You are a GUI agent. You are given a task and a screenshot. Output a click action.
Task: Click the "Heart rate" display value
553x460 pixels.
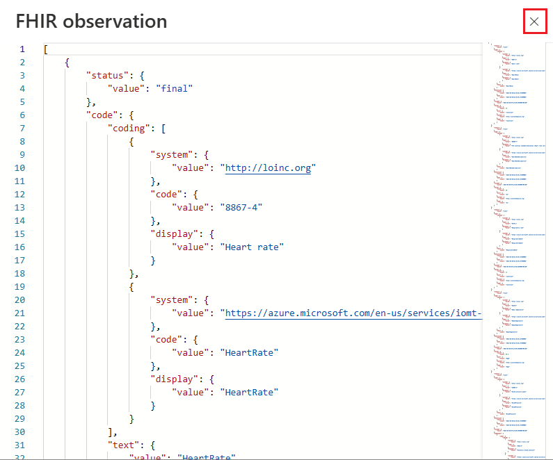point(252,247)
